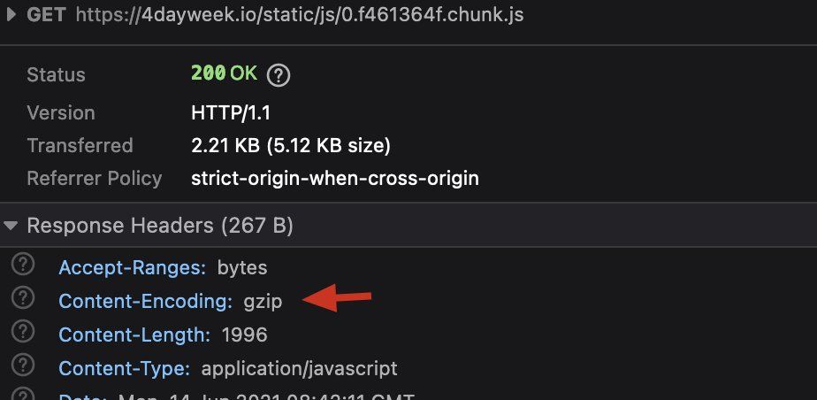Click the application/javascript content type value
This screenshot has height=400, width=817.
click(299, 368)
